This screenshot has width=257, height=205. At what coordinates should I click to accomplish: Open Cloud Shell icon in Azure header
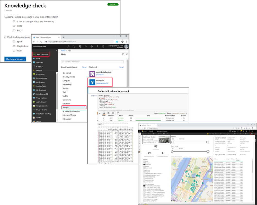(74, 47)
